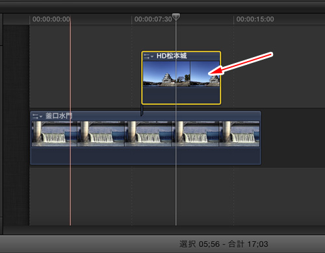Screen dimensions: 325x253
Task: Click the 00:00:00:00 ruler timecode
Action: click(x=51, y=19)
